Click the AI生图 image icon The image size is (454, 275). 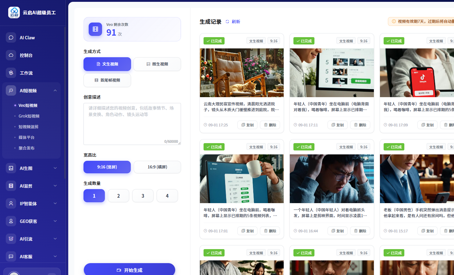click(11, 168)
